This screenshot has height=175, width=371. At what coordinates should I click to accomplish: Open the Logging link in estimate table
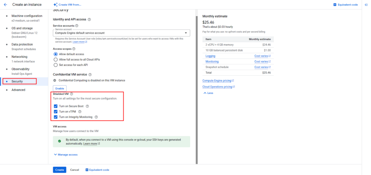coord(210,56)
